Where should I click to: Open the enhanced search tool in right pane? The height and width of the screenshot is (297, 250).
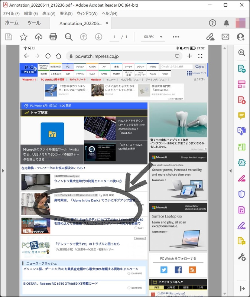pos(241,53)
